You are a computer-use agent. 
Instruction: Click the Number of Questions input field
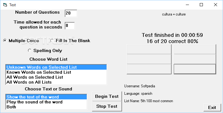coord(71,13)
